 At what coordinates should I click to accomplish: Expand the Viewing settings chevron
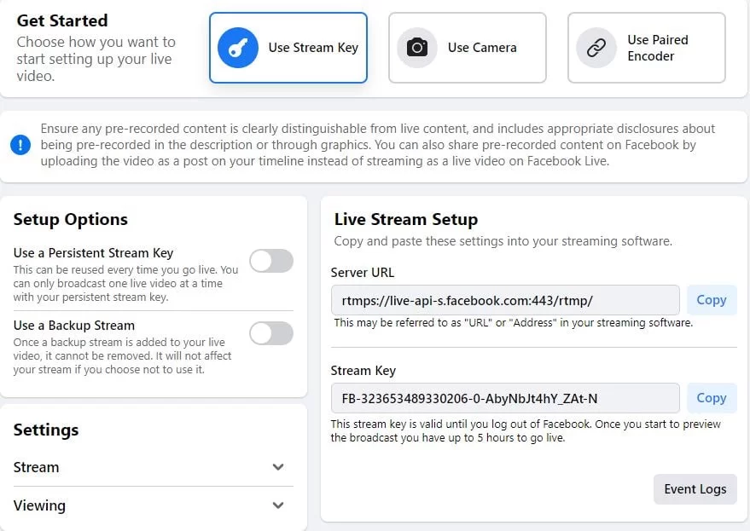278,505
